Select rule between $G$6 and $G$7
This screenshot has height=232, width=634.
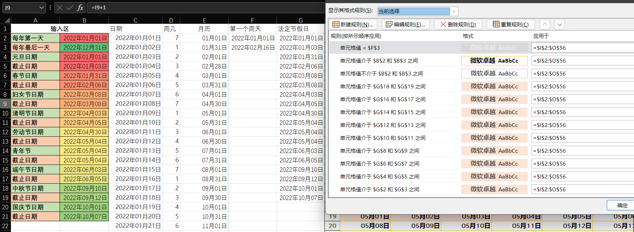point(380,163)
